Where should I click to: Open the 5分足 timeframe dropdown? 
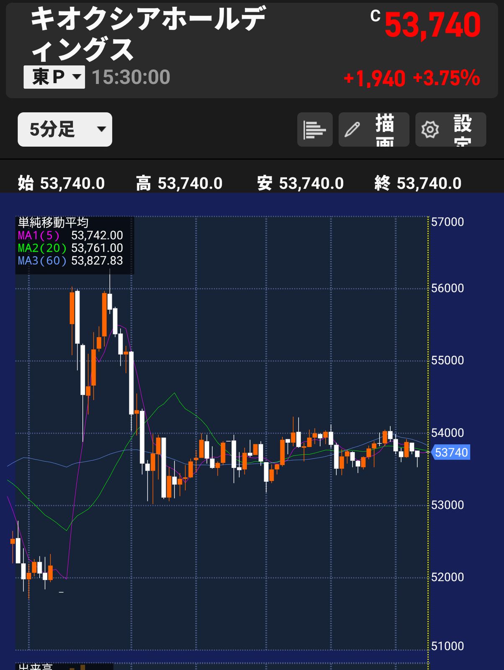pyautogui.click(x=65, y=129)
